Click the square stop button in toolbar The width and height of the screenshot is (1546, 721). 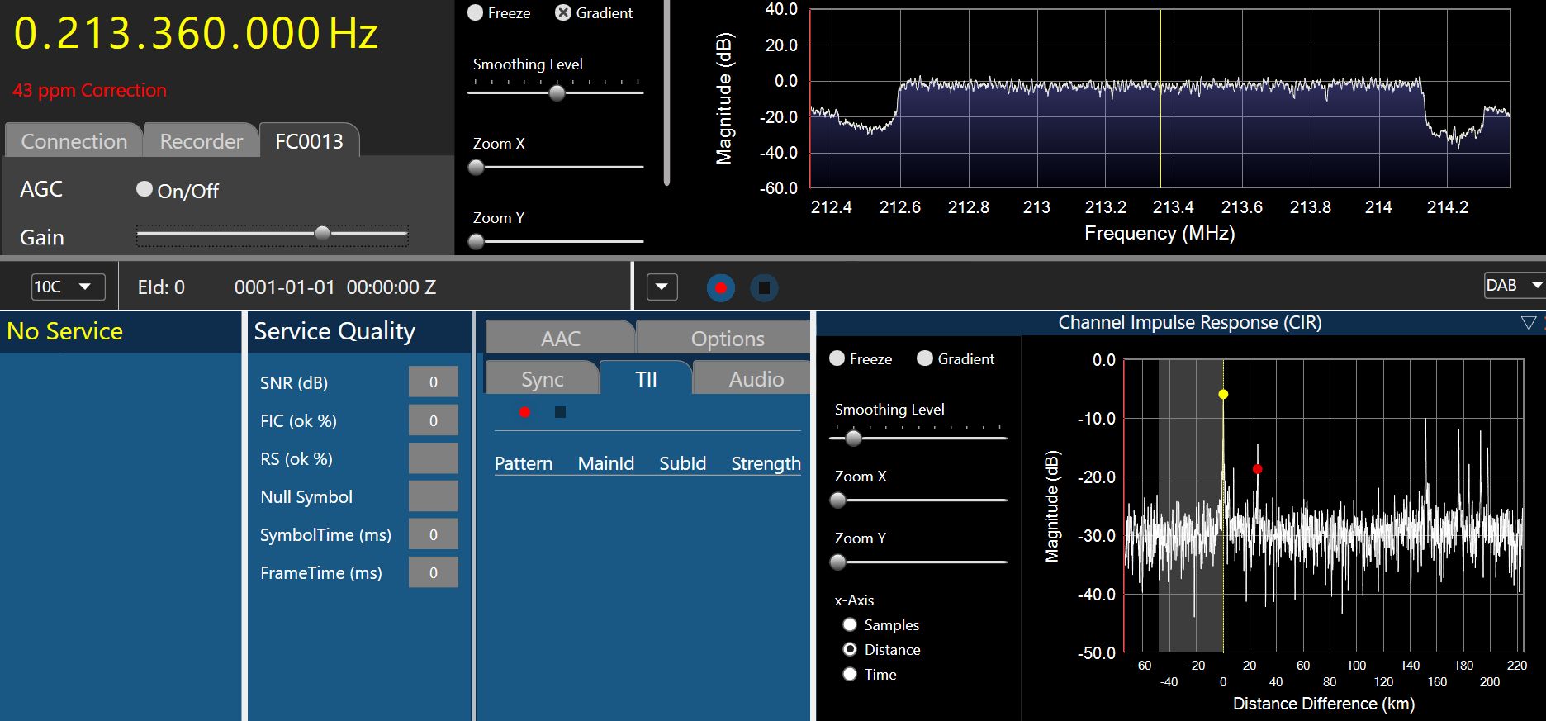pyautogui.click(x=764, y=288)
